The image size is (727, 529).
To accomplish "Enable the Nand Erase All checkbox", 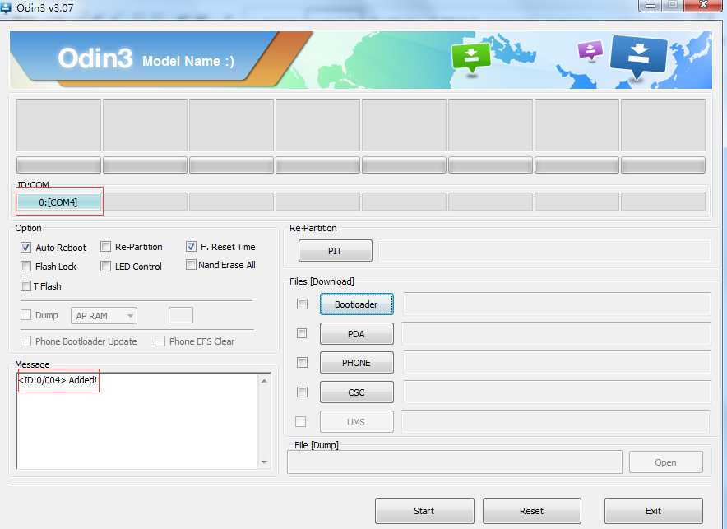I will (x=191, y=264).
